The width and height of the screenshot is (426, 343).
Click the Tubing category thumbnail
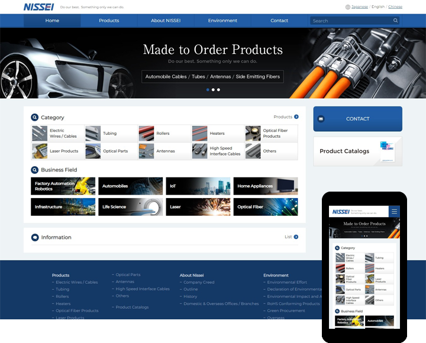93,133
